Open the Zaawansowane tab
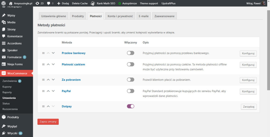The width and height of the screenshot is (270, 137). click(165, 16)
